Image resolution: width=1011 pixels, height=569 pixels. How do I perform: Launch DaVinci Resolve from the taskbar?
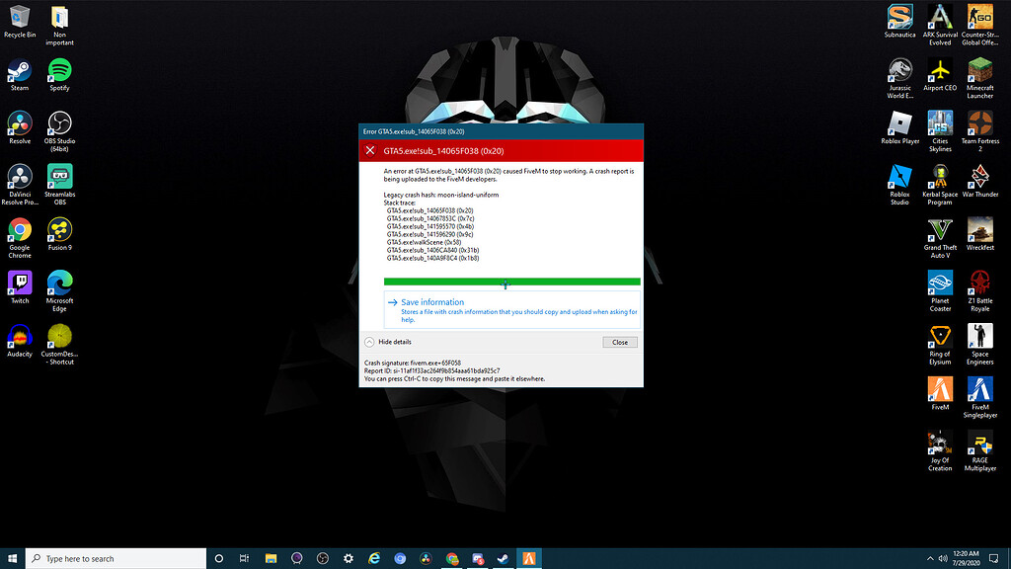[427, 558]
